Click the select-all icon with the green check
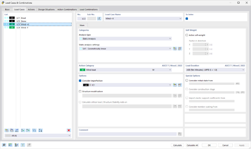This screenshot has width=251, height=149. pos(23,130)
